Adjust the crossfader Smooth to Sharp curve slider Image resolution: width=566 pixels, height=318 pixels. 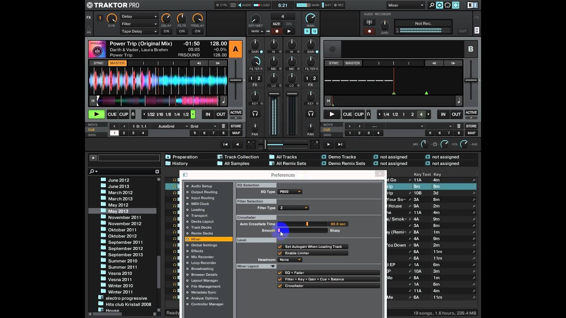pyautogui.click(x=302, y=231)
